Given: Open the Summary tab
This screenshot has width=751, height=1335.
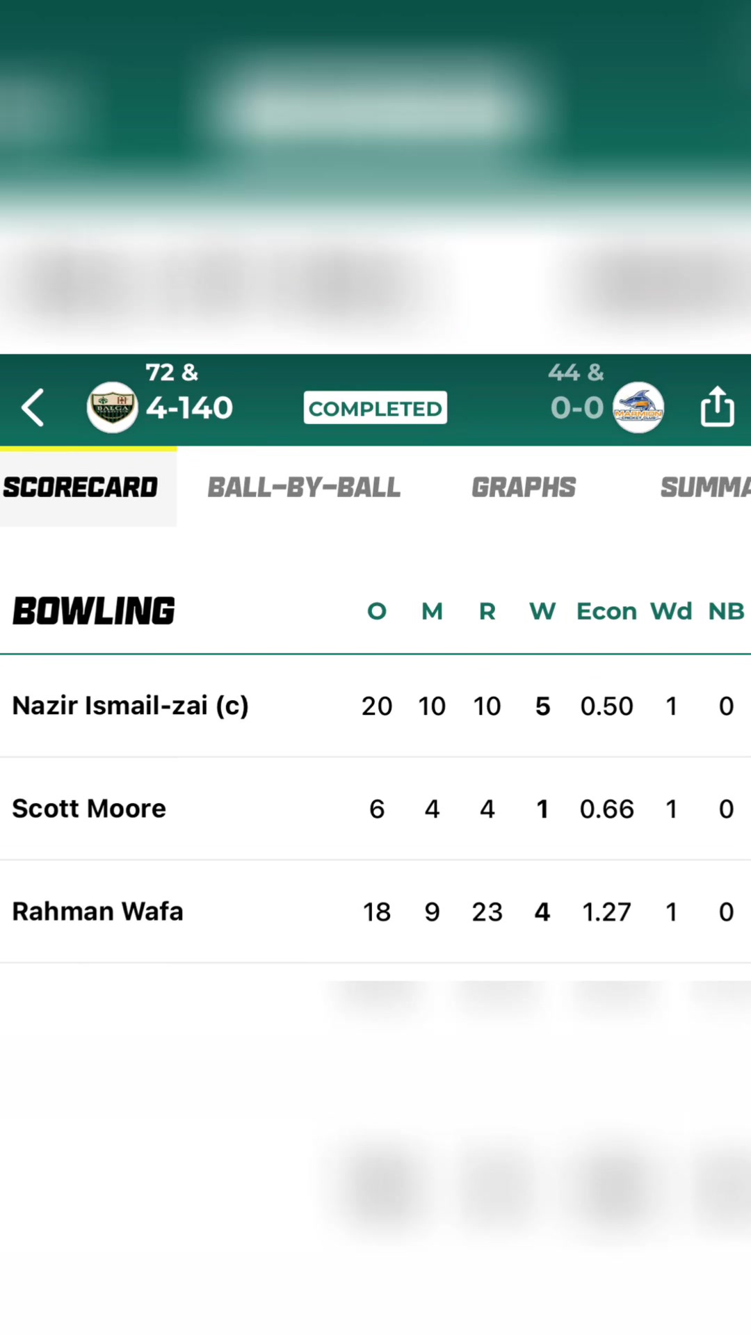Looking at the screenshot, I should (705, 487).
